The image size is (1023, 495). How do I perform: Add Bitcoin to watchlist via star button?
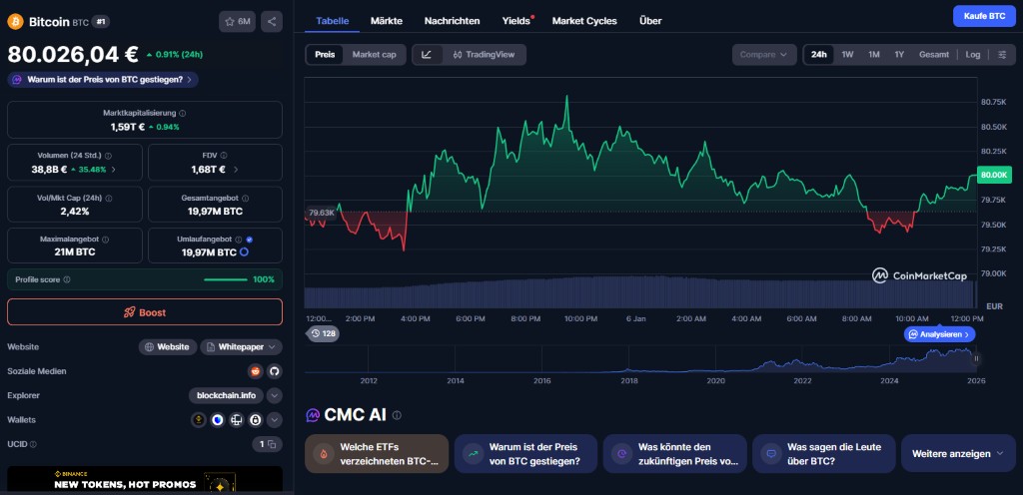coord(237,21)
